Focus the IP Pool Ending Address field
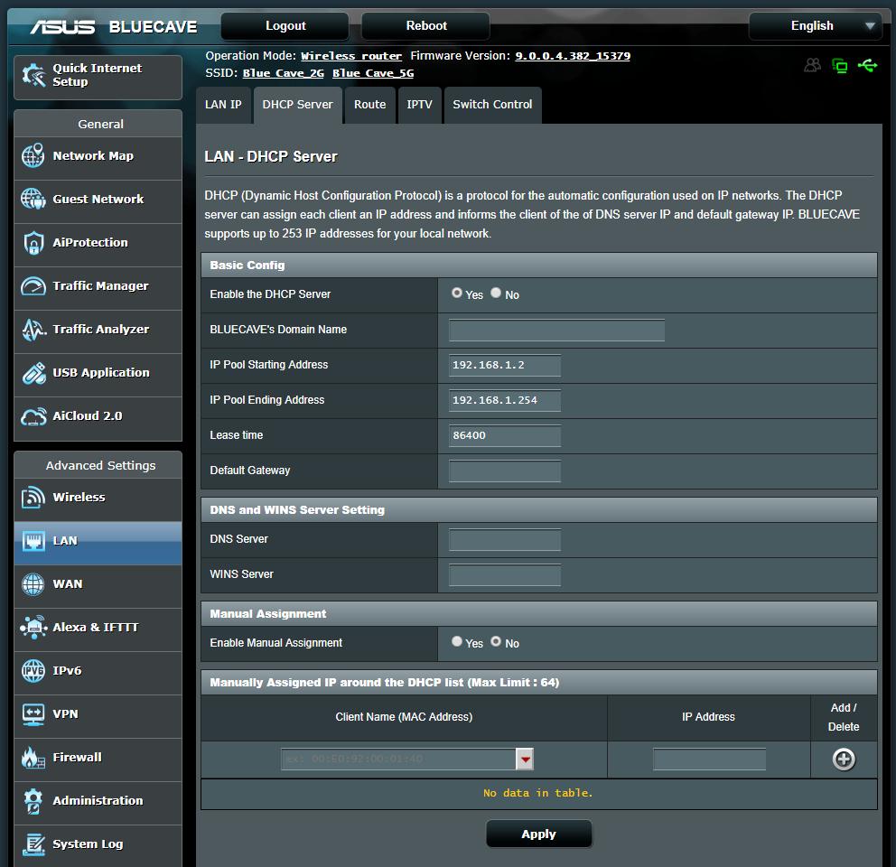 pos(505,401)
